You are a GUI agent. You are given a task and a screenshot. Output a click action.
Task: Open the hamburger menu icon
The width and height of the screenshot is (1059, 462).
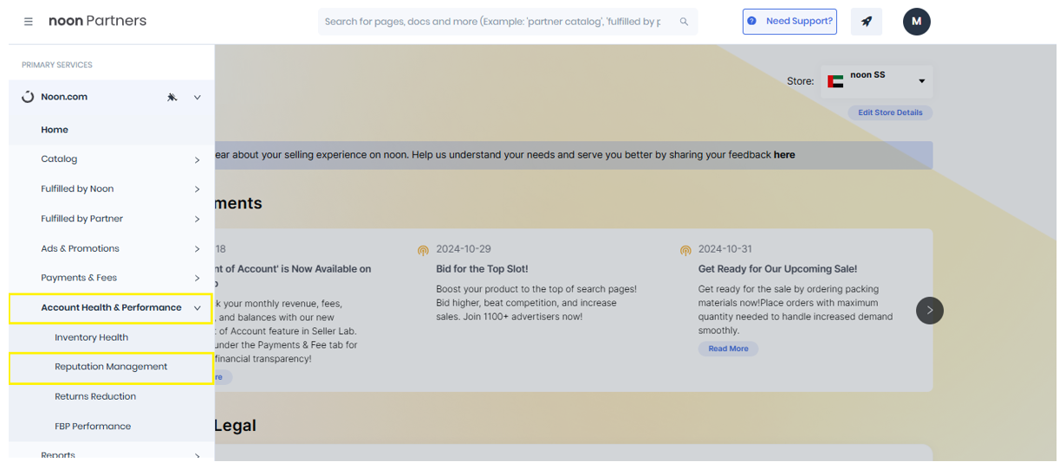coord(29,22)
